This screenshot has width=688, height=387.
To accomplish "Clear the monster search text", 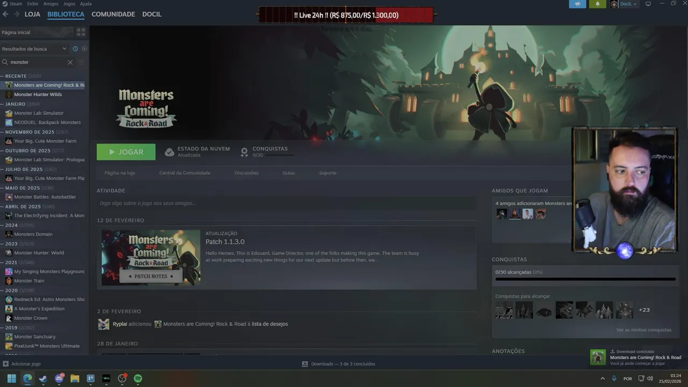I will pos(70,62).
